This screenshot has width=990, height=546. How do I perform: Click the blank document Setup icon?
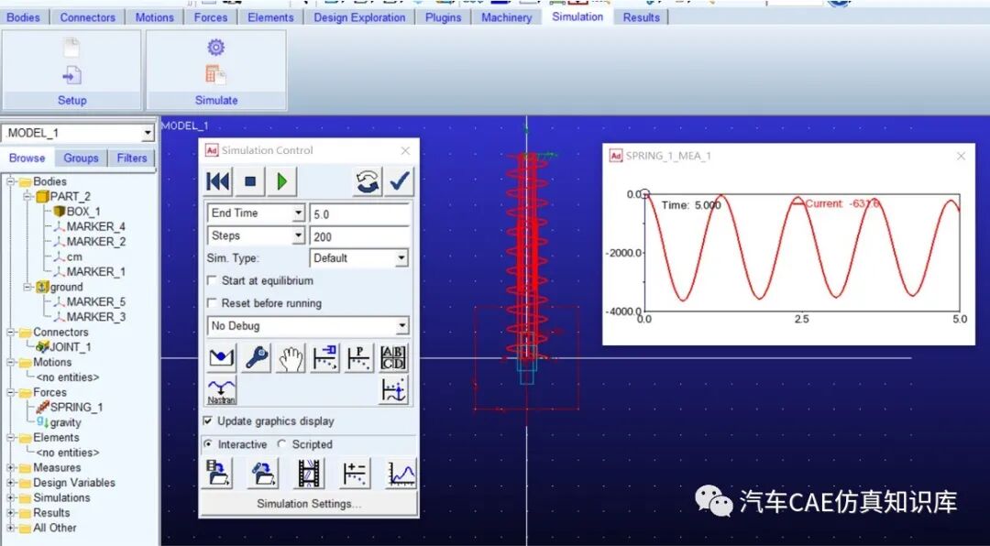pos(72,48)
